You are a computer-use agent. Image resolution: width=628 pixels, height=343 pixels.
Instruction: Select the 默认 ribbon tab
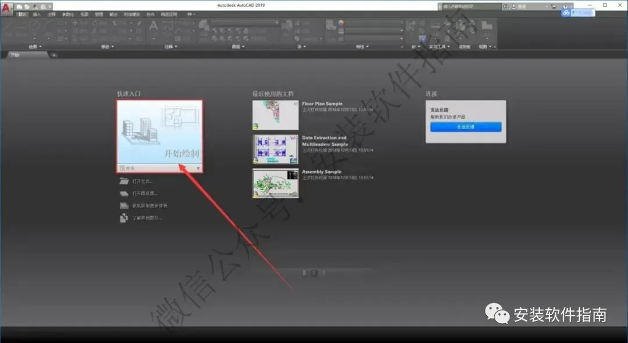(23, 15)
